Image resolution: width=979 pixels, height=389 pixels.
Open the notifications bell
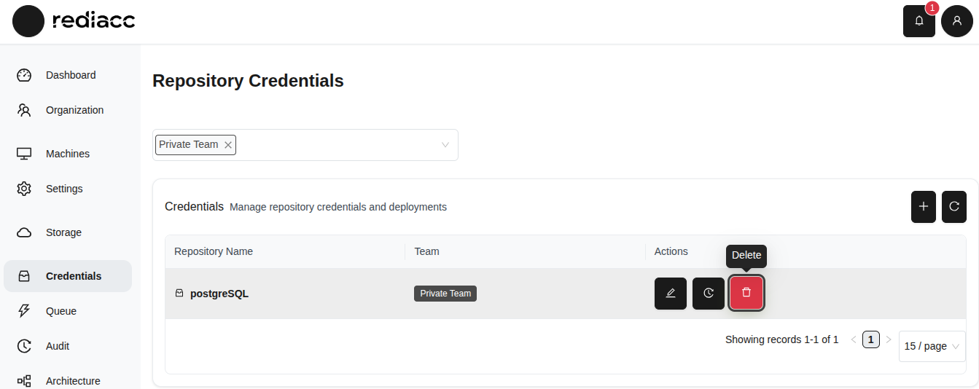[x=918, y=21]
